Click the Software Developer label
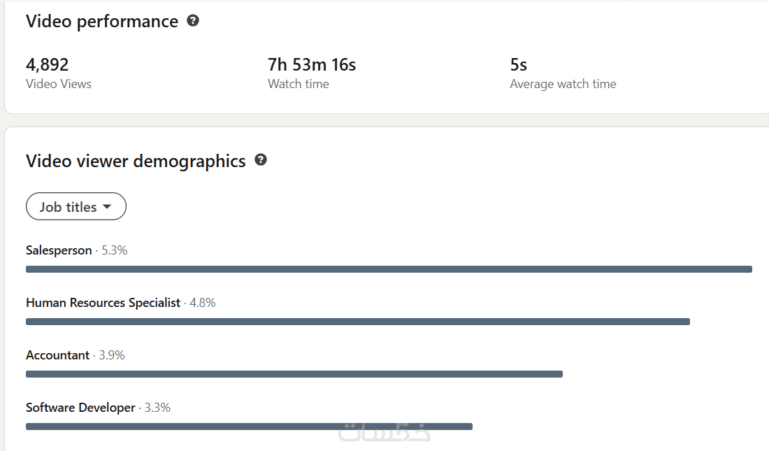The width and height of the screenshot is (769, 451). pos(80,408)
